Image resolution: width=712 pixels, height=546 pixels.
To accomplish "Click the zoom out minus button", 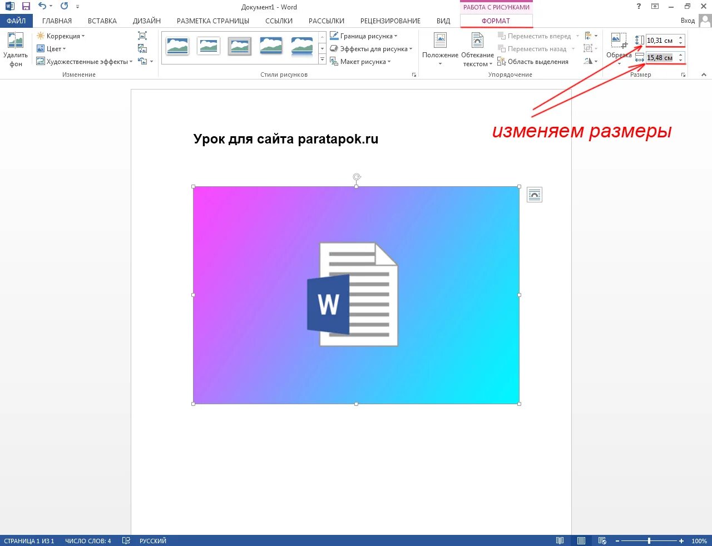I will (617, 540).
